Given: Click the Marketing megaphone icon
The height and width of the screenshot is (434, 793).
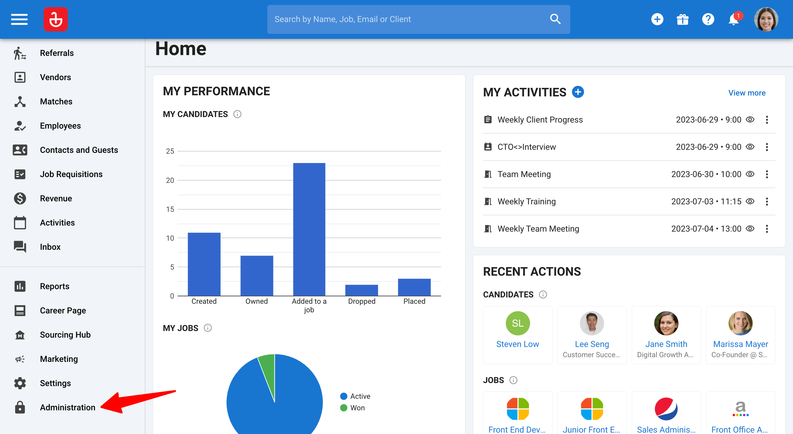Looking at the screenshot, I should coord(20,359).
